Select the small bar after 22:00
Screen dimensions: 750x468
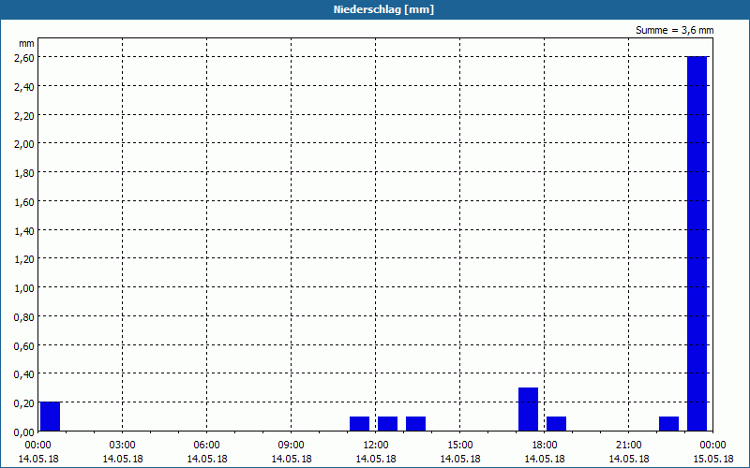(668, 424)
